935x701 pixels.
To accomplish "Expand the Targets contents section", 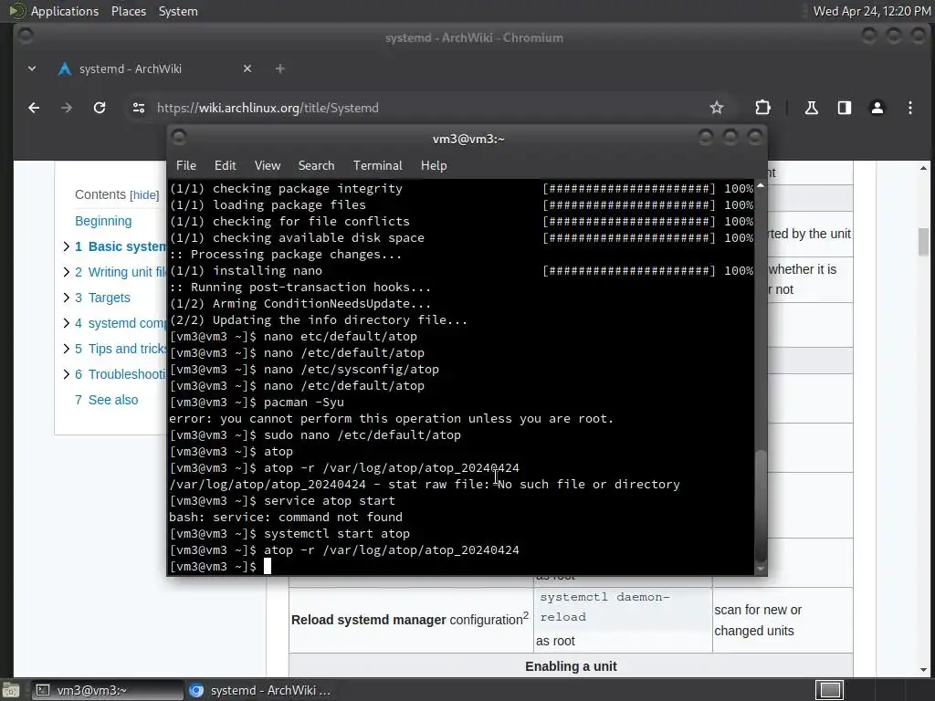I will pyautogui.click(x=66, y=298).
